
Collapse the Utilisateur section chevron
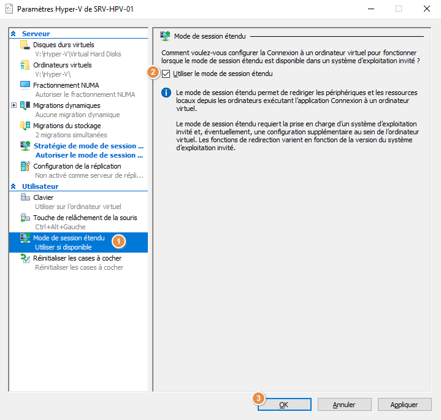pyautogui.click(x=13, y=186)
